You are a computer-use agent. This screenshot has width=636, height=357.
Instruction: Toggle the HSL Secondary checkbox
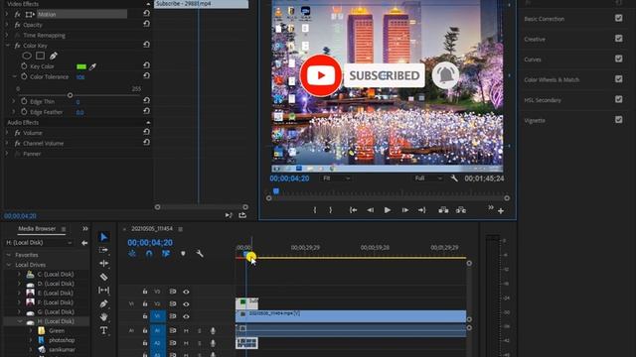[x=618, y=99]
